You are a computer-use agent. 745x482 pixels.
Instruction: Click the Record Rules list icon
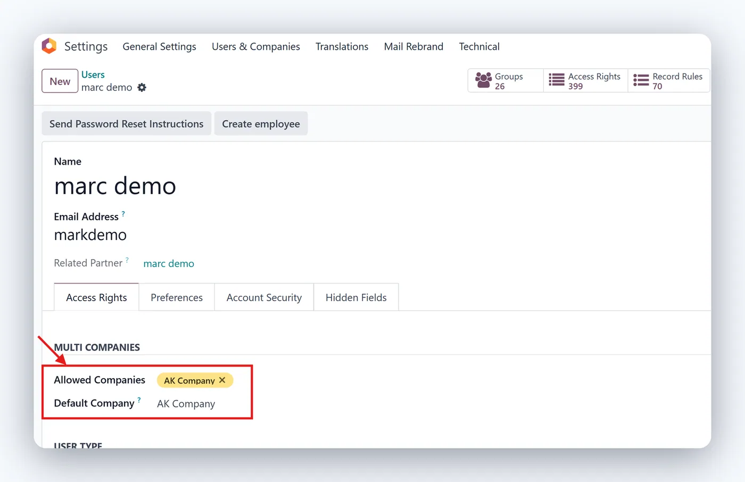pyautogui.click(x=641, y=80)
